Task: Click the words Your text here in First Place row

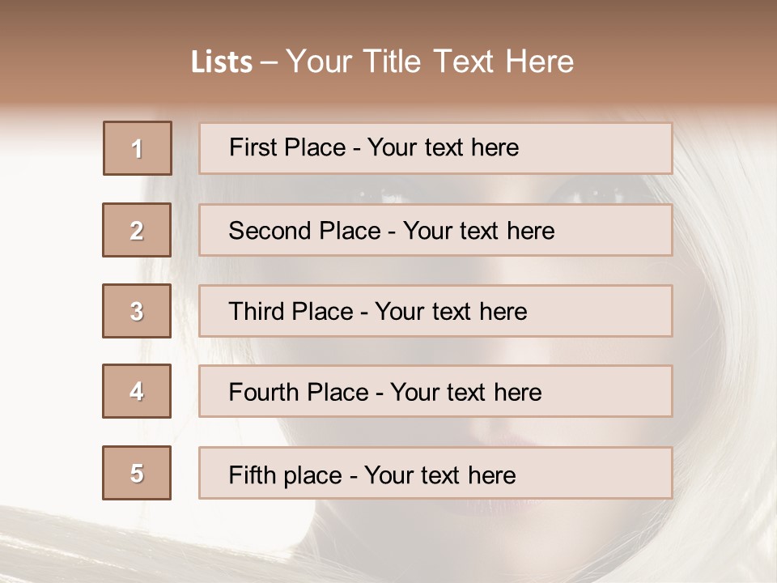Action: 443,147
